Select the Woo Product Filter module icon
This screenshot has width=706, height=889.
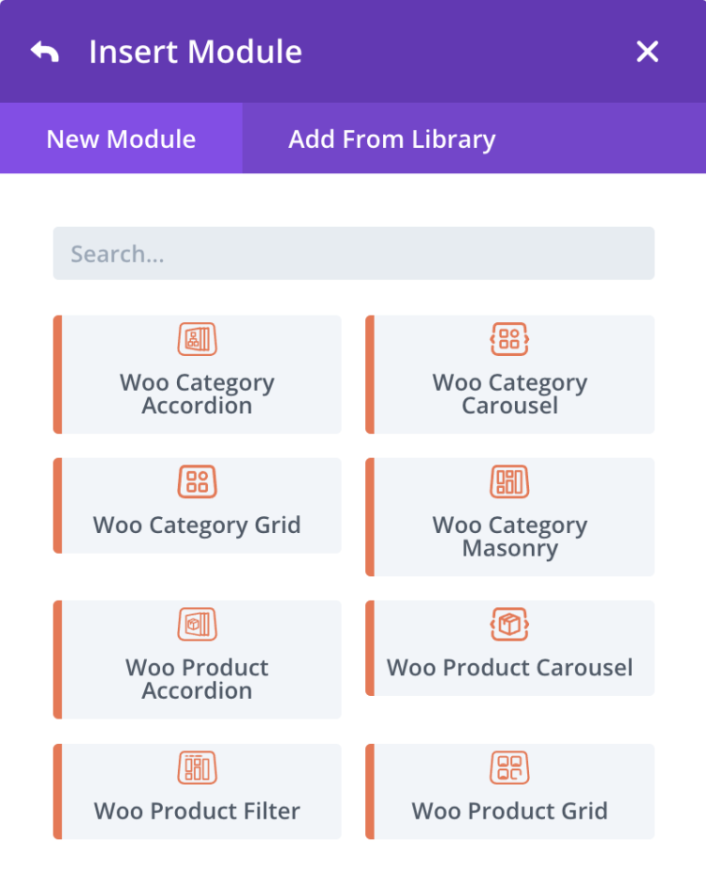[197, 766]
